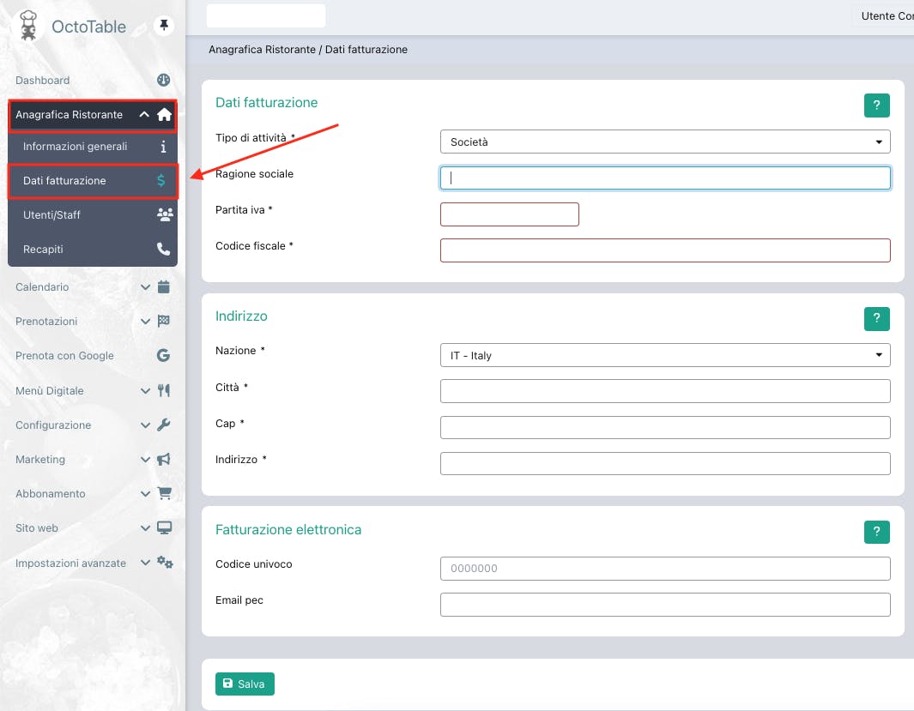
Task: Click the Indirizzo section heading
Action: [x=241, y=316]
